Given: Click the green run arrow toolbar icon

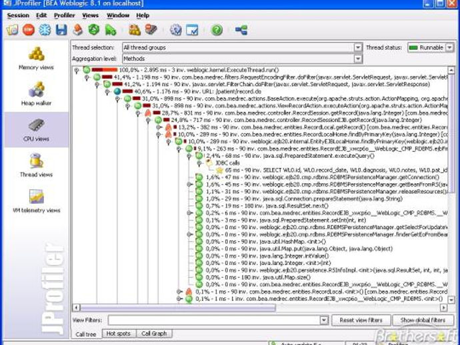Looking at the screenshot, I should coord(111,29).
